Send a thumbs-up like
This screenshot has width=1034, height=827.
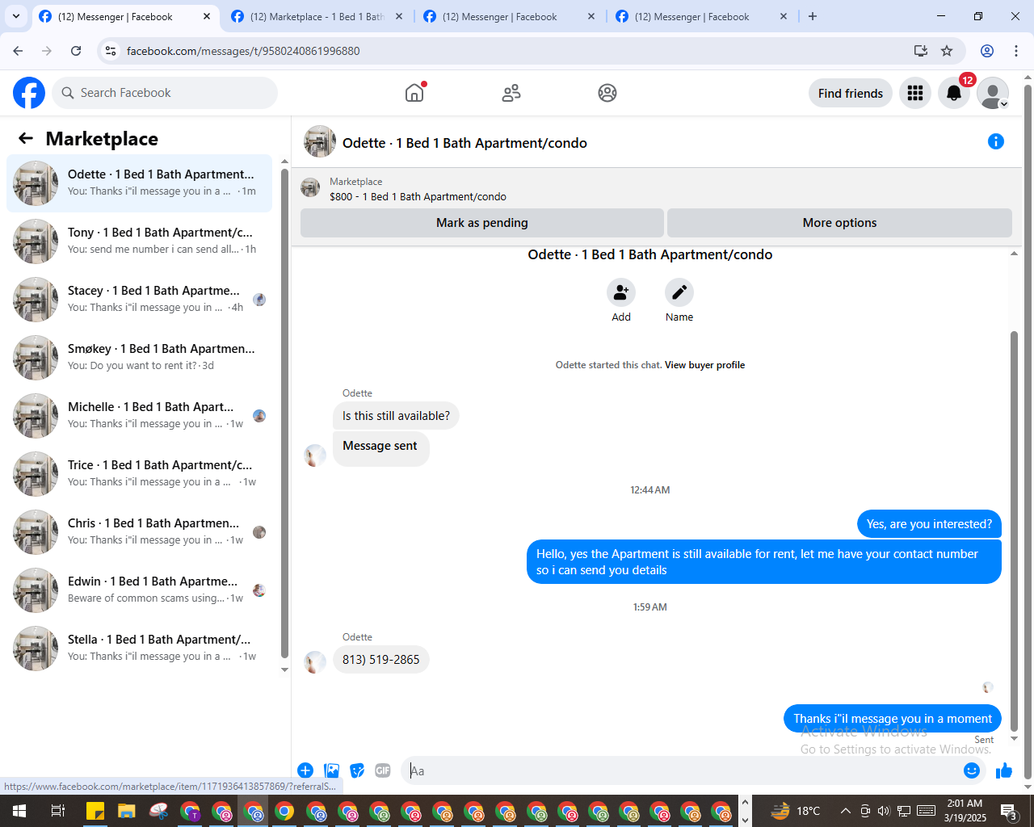pos(1004,770)
